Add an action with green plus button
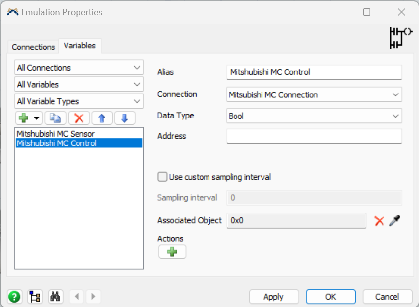The image size is (419, 307). tap(172, 252)
